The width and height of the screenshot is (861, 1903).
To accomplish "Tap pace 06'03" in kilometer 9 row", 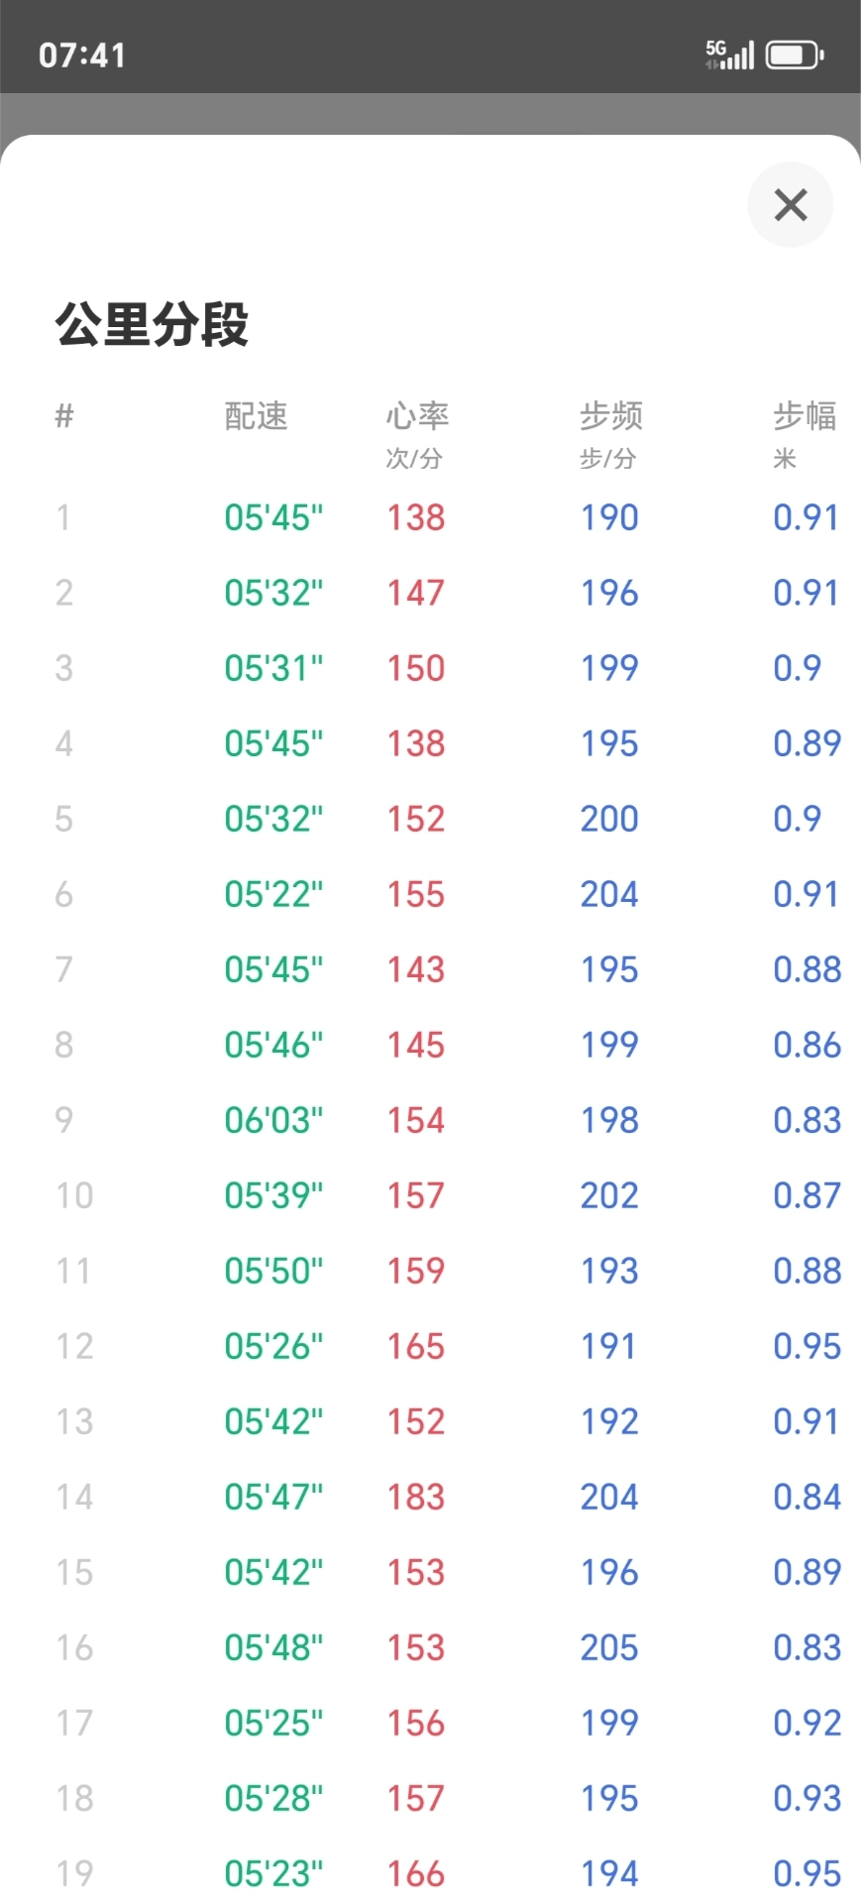I will pos(273,1120).
